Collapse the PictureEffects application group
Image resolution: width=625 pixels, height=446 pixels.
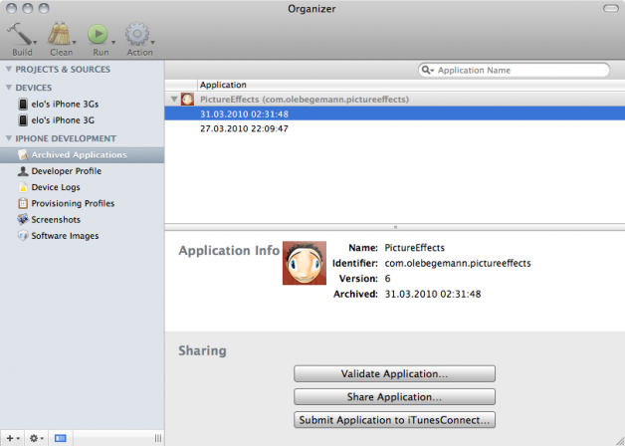tap(175, 100)
